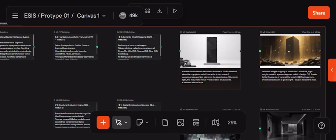Click the scrollbar of FAF Definition text node
Screen dimensions: 336x140
97,45
